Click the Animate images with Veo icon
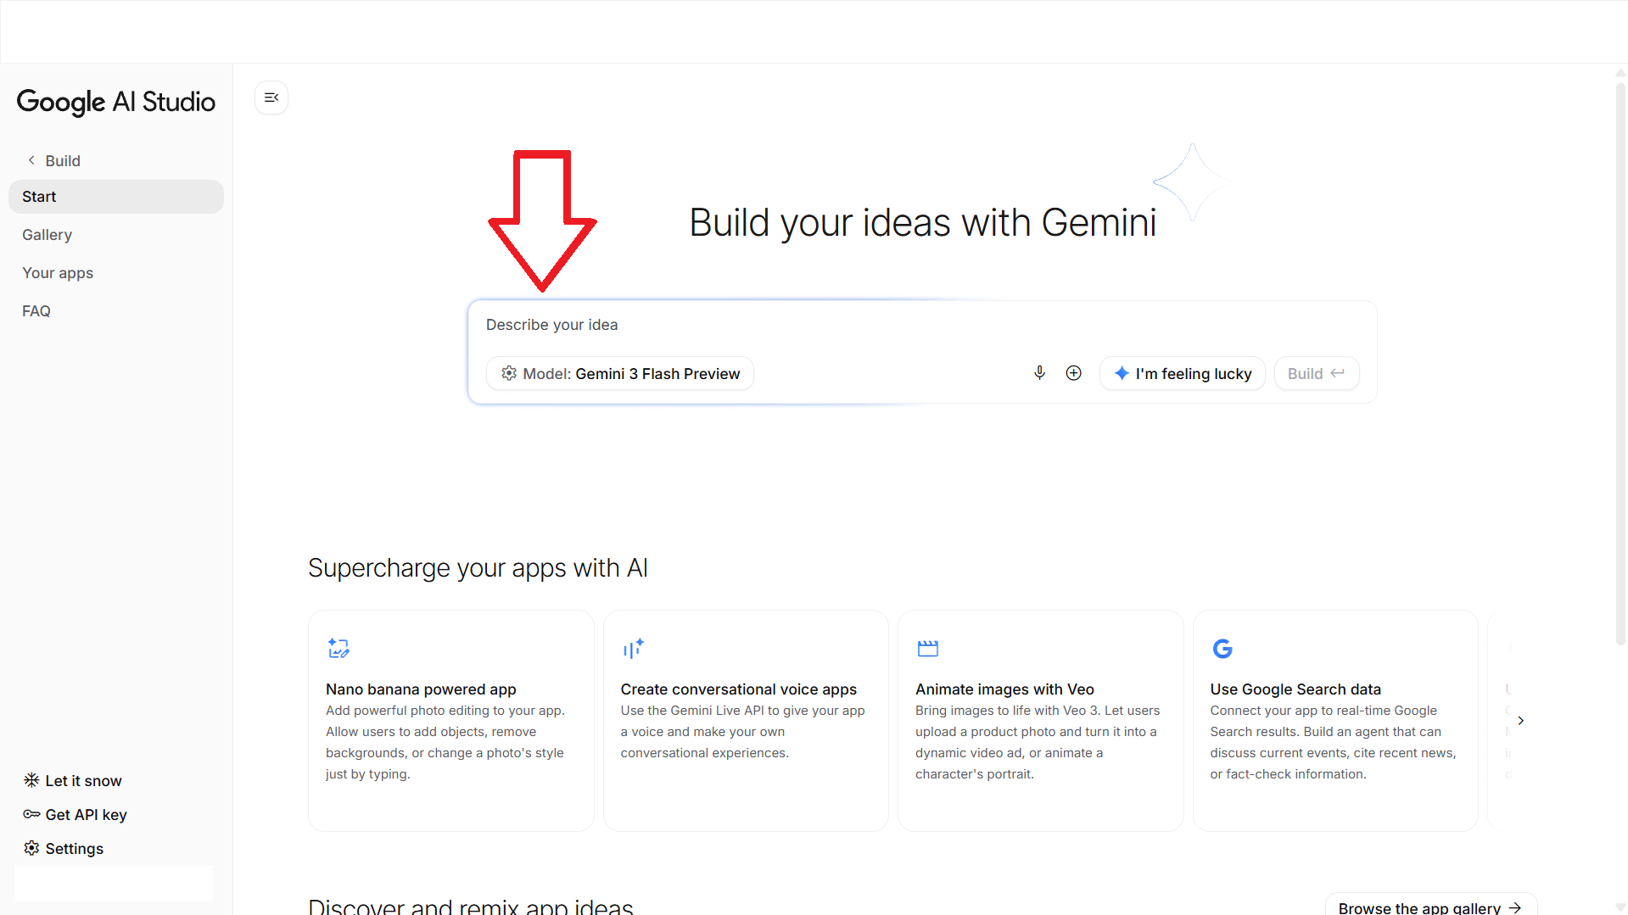Screen dimensions: 1628x915 pyautogui.click(x=927, y=649)
